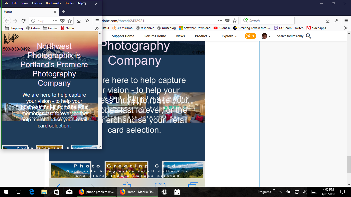Show more bookmarks chevron in Adobe window
The width and height of the screenshot is (351, 197).
346,28
